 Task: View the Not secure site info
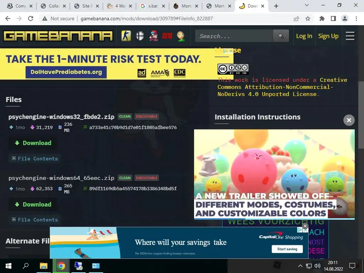click(x=58, y=18)
